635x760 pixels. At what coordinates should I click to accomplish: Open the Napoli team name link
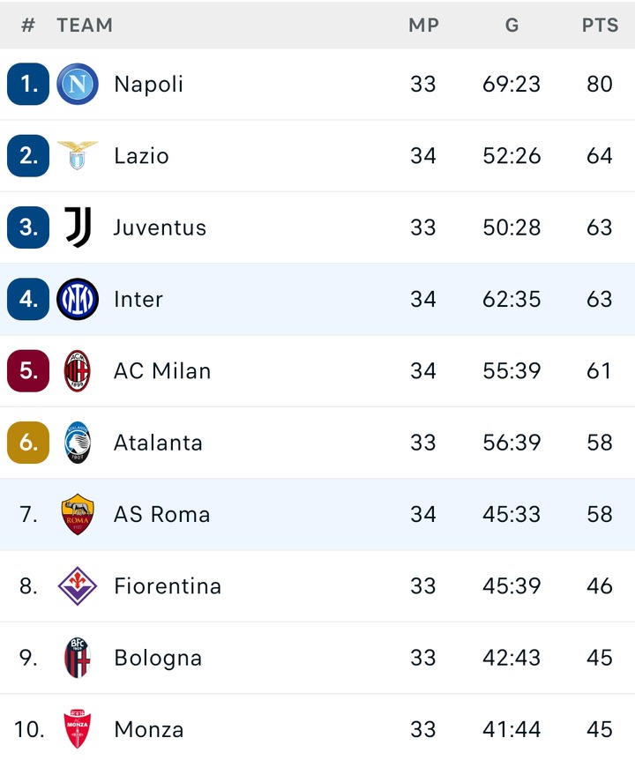pos(148,85)
